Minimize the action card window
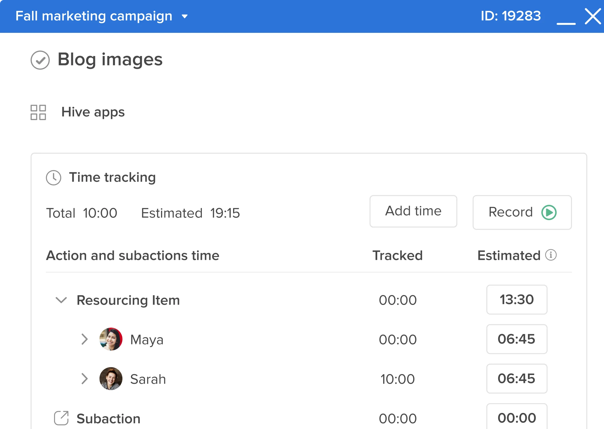Viewport: 604px width, 429px height. [x=566, y=23]
